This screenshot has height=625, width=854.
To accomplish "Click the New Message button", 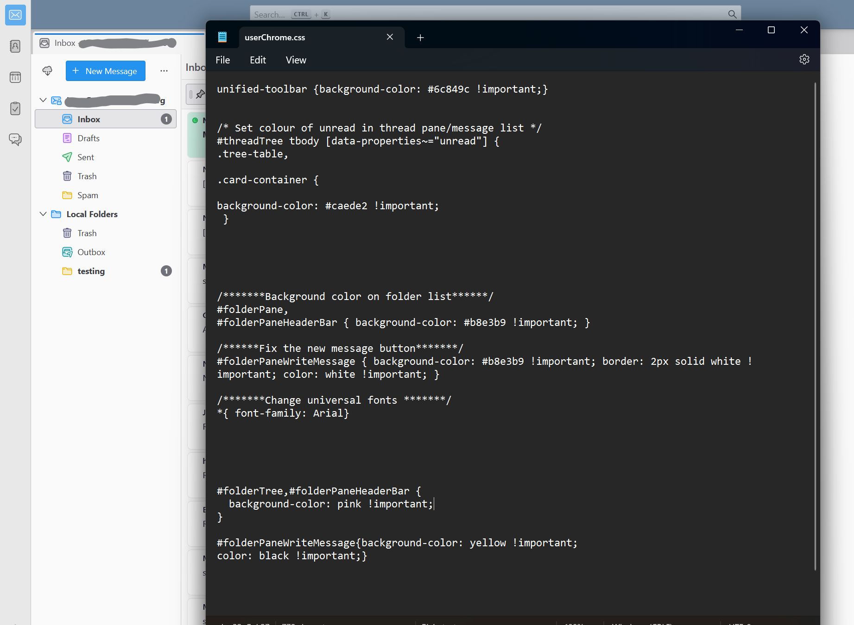I will coord(106,71).
